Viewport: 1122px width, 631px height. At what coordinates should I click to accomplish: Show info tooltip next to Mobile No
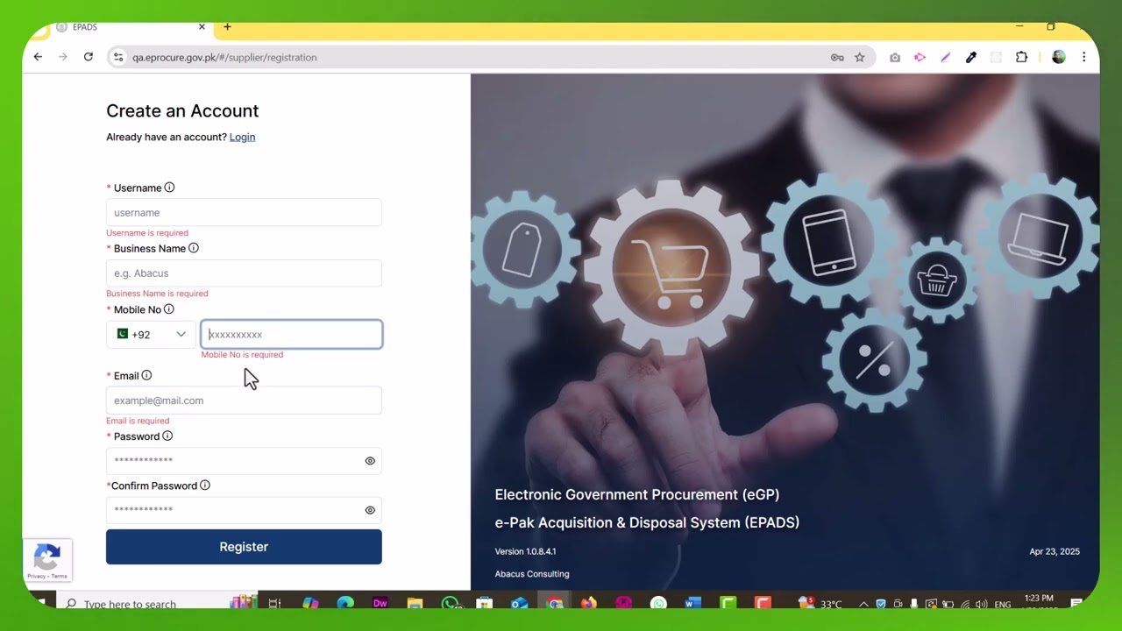169,309
